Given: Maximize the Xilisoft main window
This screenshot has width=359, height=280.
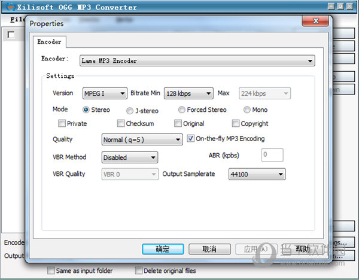Looking at the screenshot, I should 340,7.
